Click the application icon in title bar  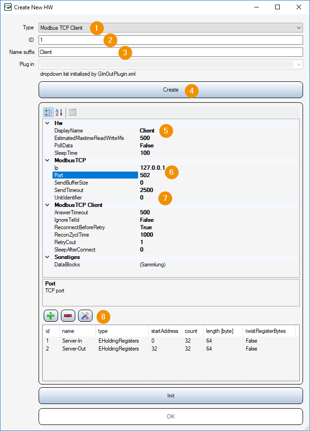8,7
